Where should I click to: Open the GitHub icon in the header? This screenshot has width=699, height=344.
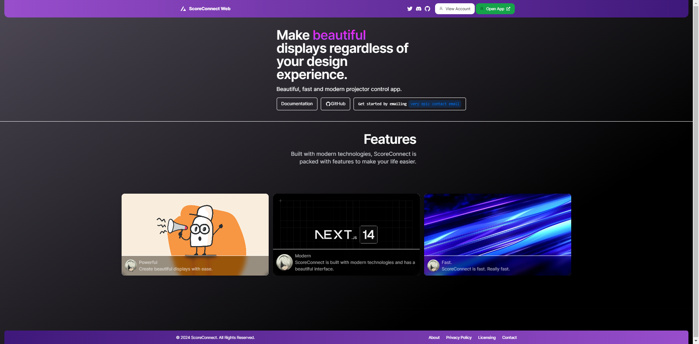click(427, 9)
